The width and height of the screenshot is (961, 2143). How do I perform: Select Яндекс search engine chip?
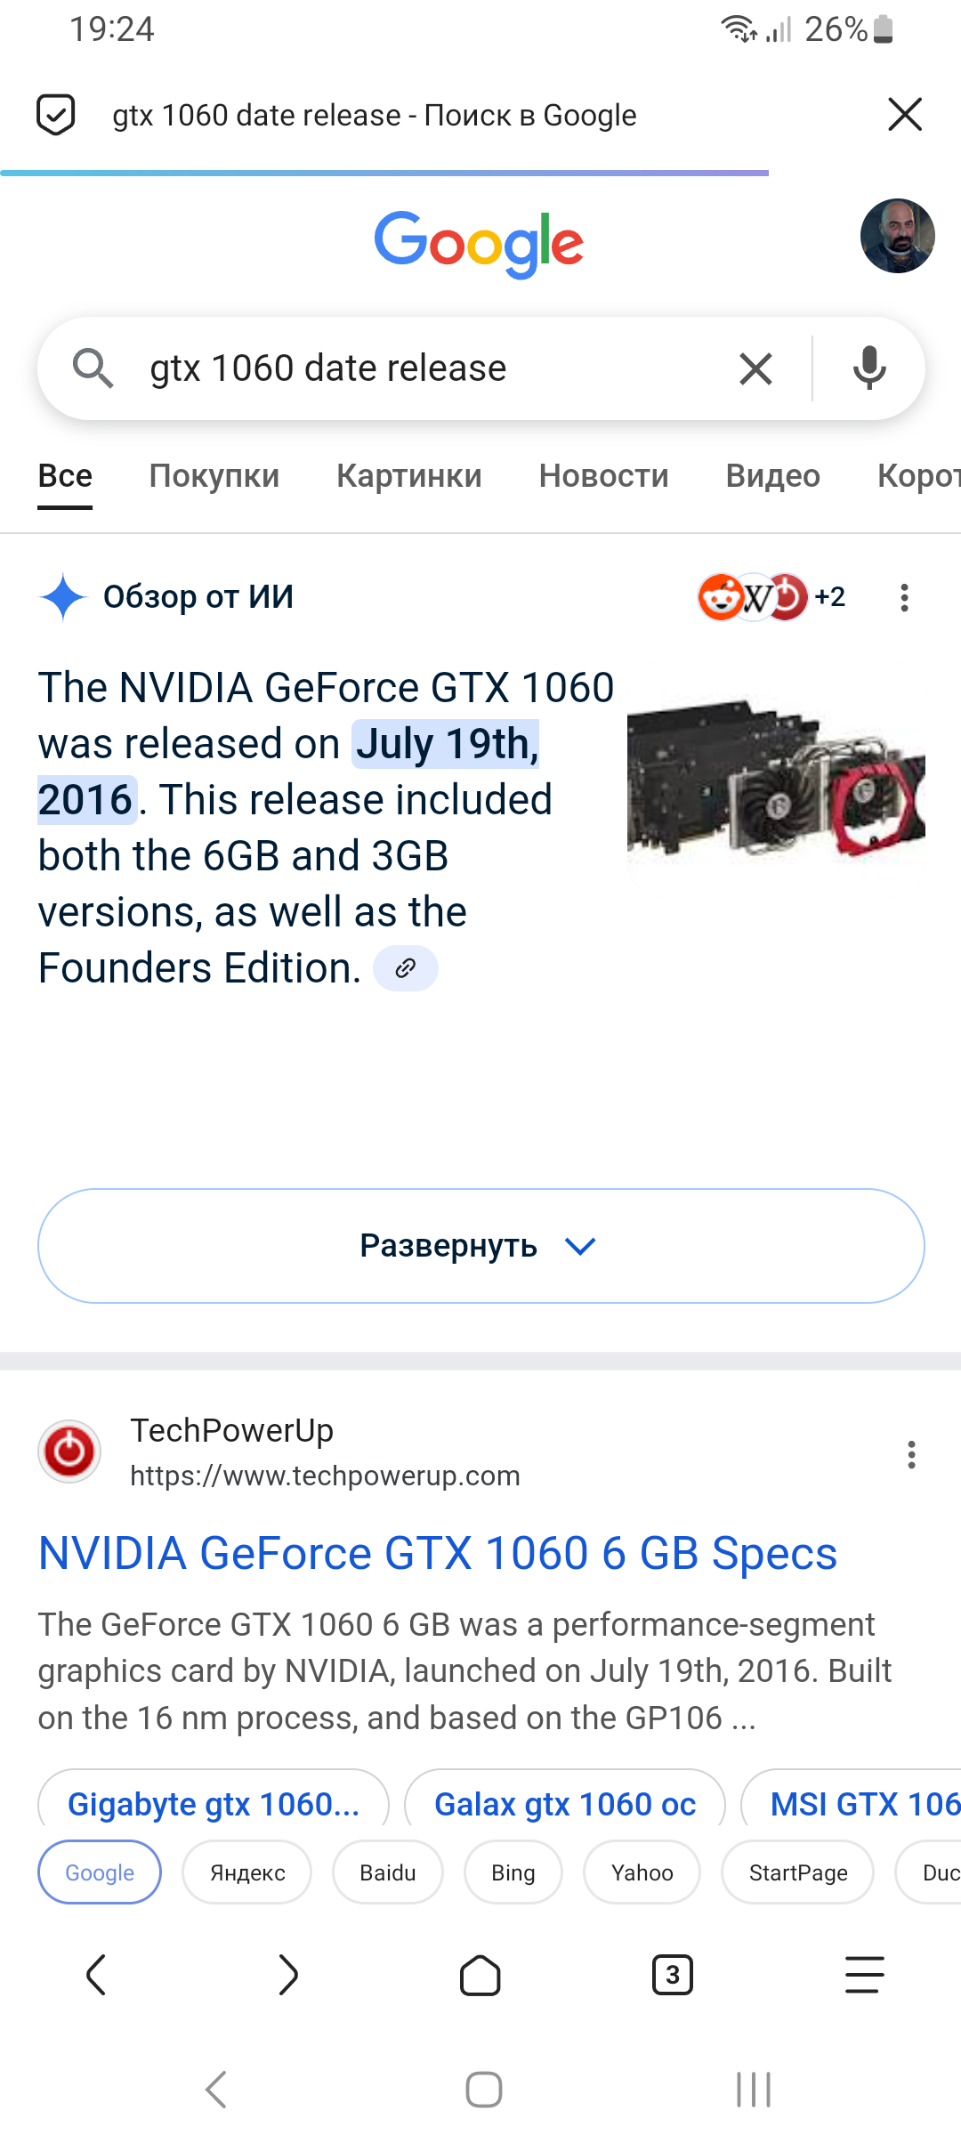[247, 1872]
